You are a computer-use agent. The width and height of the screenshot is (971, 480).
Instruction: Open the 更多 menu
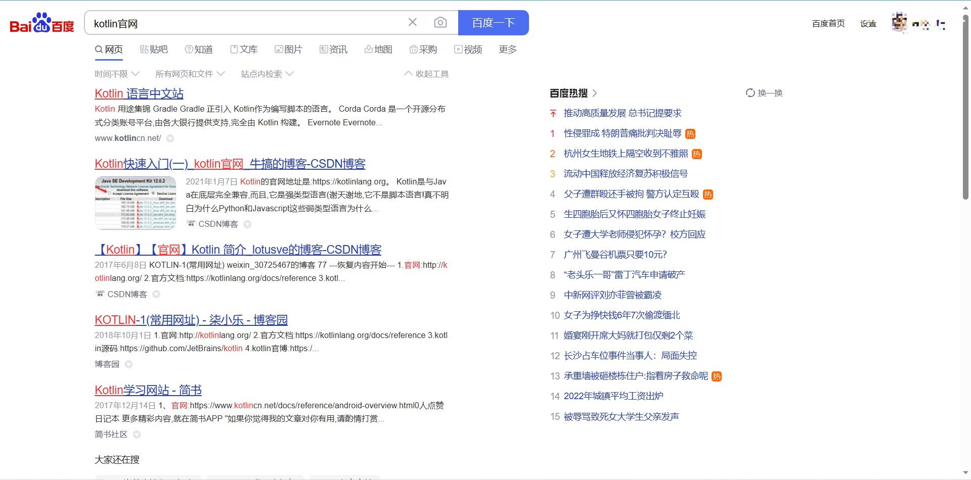(508, 50)
